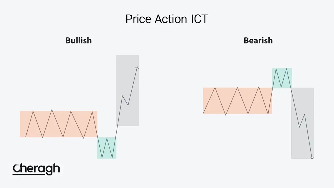This screenshot has width=334, height=188.
Task: Click the pullback peak inside Bearish gray box
Action: (305, 114)
